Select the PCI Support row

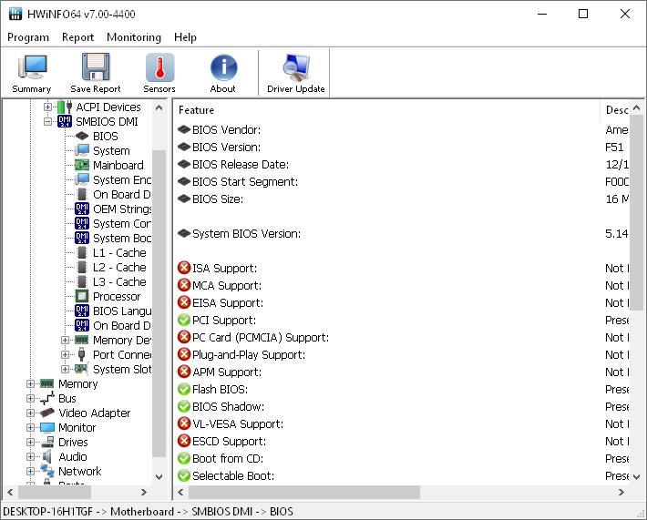[x=402, y=321]
